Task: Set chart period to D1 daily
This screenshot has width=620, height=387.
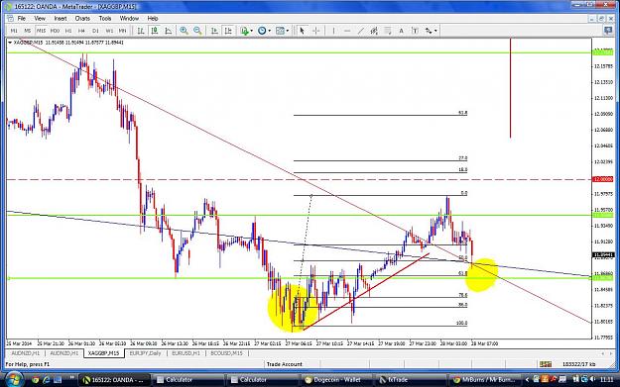Action: click(x=95, y=31)
